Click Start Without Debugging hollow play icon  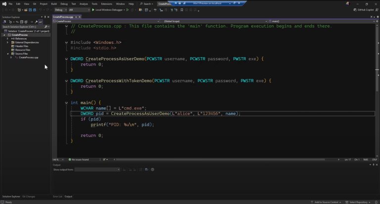point(128,9)
